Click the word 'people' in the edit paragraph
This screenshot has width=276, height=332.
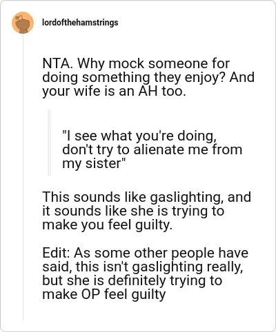pos(193,253)
